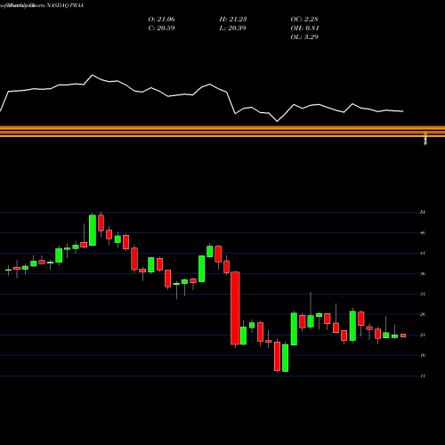
Task: Click the last red candle at the chart's right end
Action: coord(403,336)
